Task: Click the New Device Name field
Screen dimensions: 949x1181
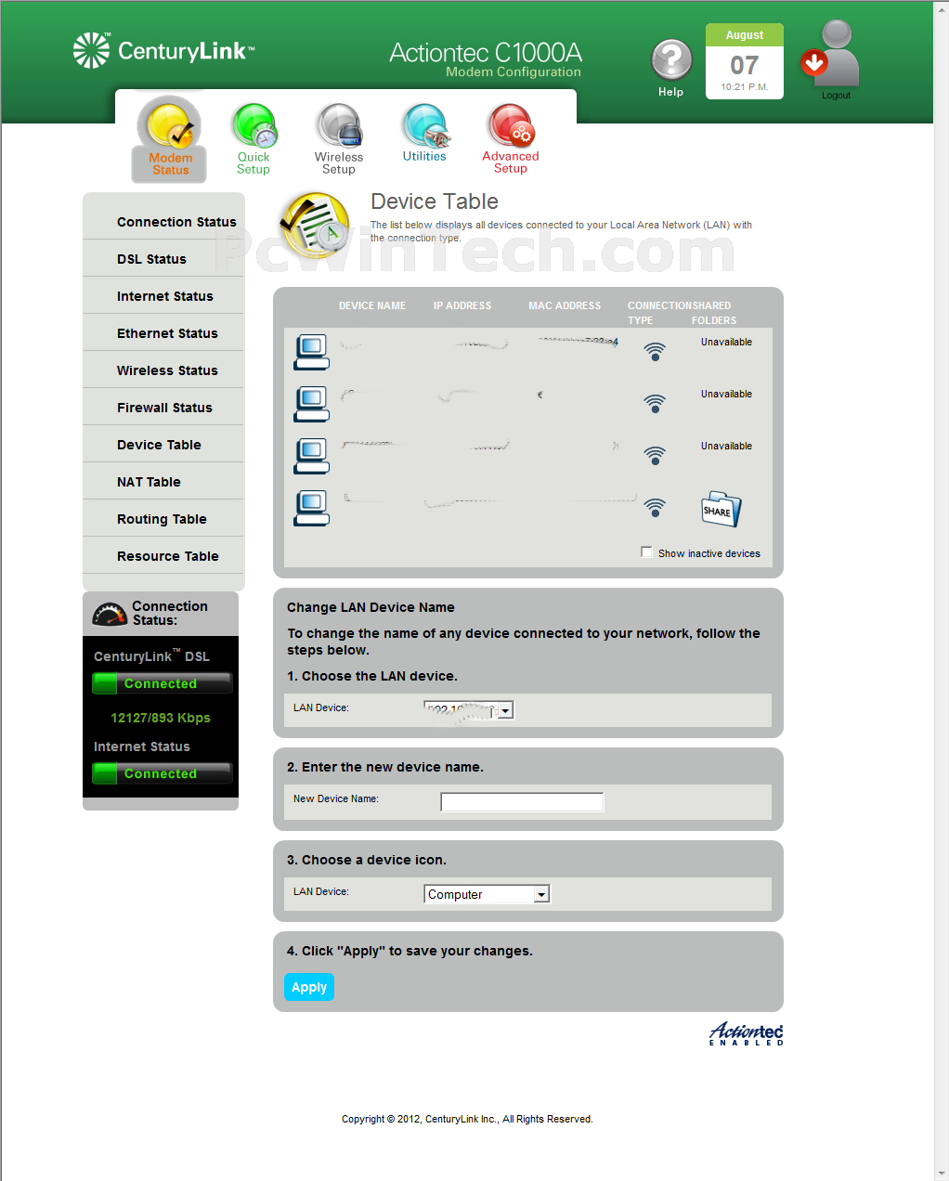Action: tap(522, 802)
